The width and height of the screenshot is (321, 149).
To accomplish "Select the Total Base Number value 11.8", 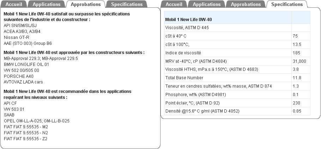I will [x=297, y=78].
